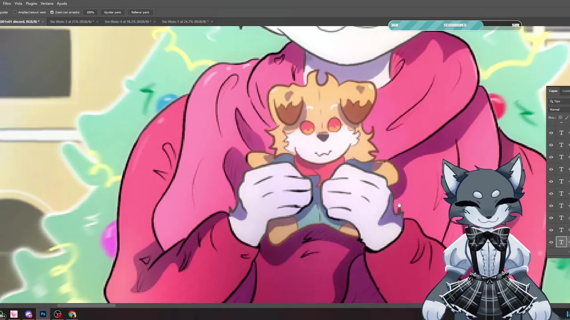This screenshot has height=320, width=570.
Task: Select the Capas panel tab
Action: click(x=553, y=91)
